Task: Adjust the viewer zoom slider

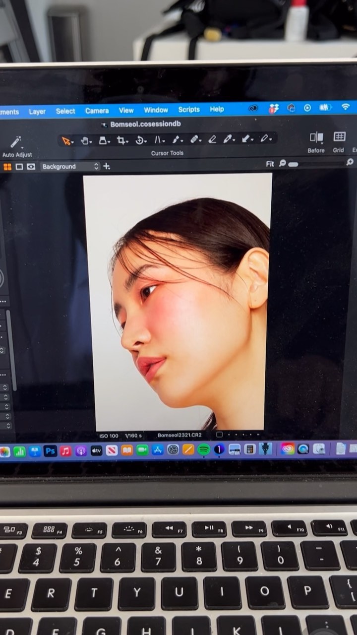Action: (x=293, y=164)
